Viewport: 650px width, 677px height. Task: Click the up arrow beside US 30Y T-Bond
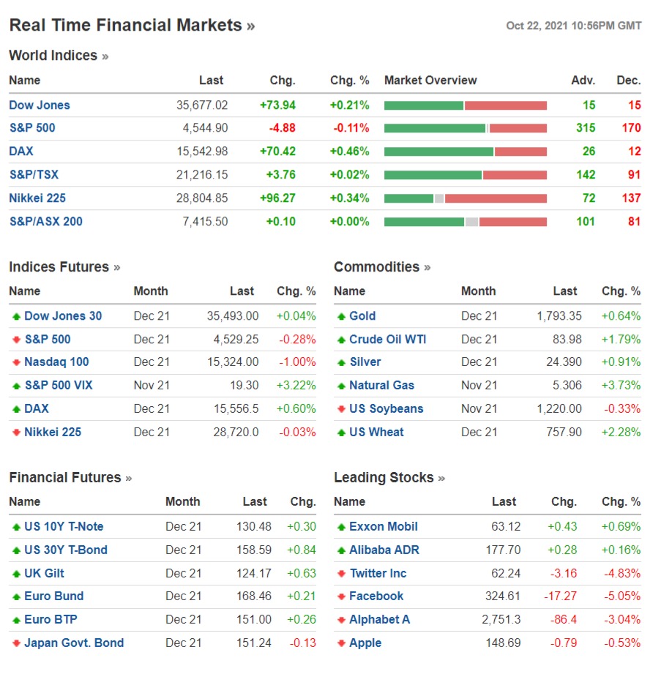(16, 550)
